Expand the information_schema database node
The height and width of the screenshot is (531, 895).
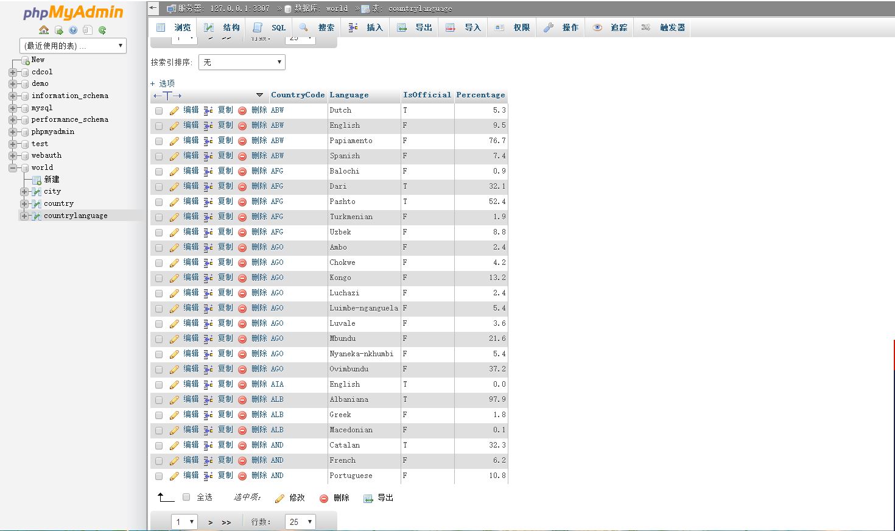point(13,96)
